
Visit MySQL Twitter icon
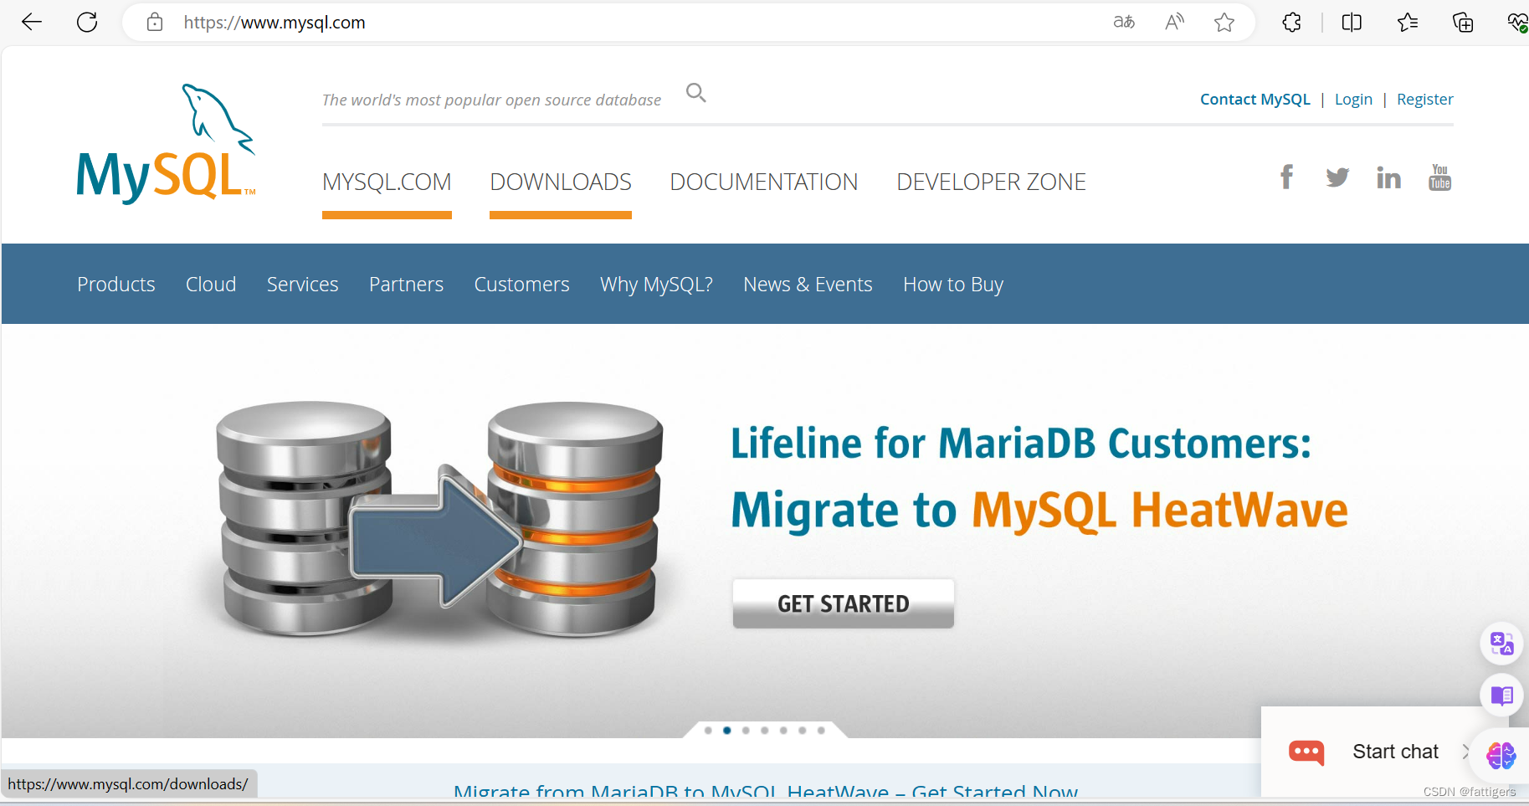click(1337, 177)
